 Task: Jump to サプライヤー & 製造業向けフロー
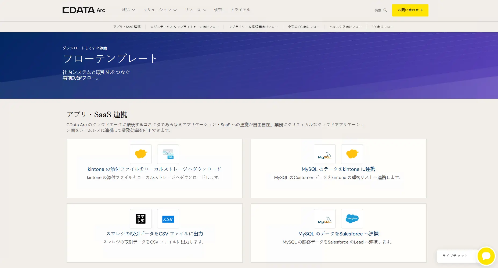[x=253, y=27]
